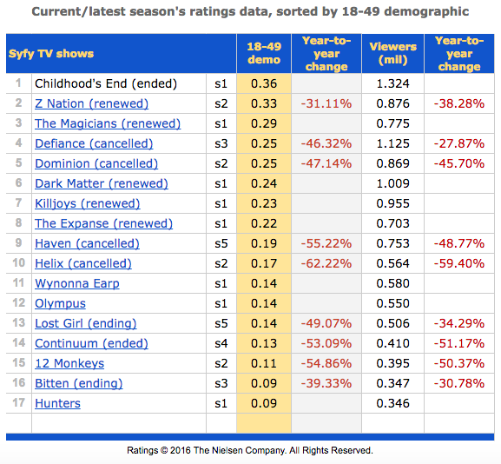Screen dimensions: 501x464
Task: Click the Childhood's End (ended) title
Action: tap(106, 83)
